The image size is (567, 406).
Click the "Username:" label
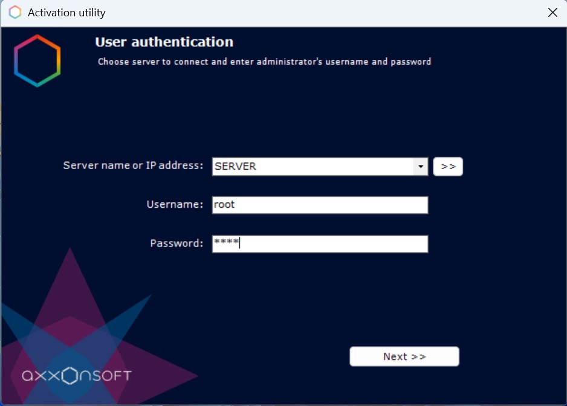pyautogui.click(x=175, y=205)
